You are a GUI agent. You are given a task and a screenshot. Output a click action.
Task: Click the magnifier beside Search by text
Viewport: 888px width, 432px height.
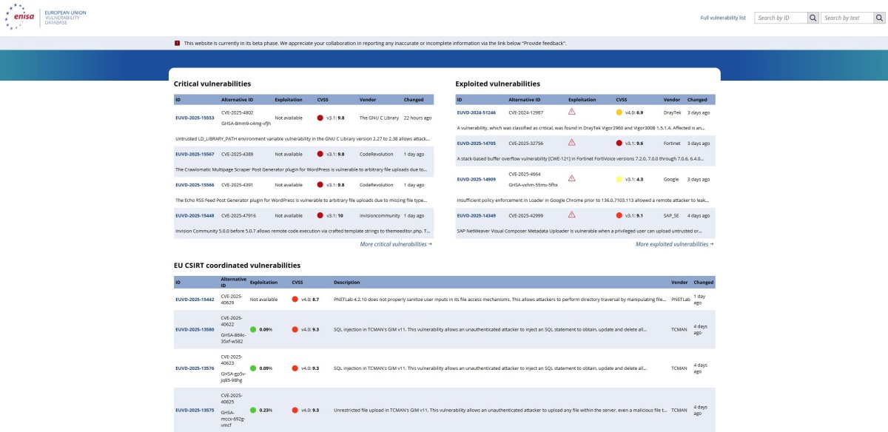click(878, 18)
